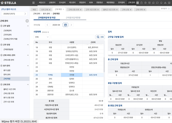The width and height of the screenshot is (172, 123).
Task: Open 출퇴근 시간 조회 in sidebar
Action: [x=10, y=89]
